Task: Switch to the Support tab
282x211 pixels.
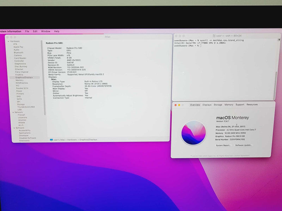Action: [240, 104]
